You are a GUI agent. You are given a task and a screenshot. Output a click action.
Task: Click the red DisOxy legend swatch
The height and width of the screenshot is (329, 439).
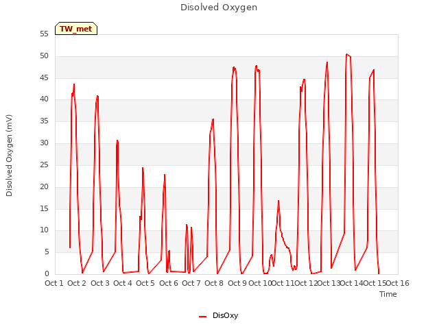(202, 317)
